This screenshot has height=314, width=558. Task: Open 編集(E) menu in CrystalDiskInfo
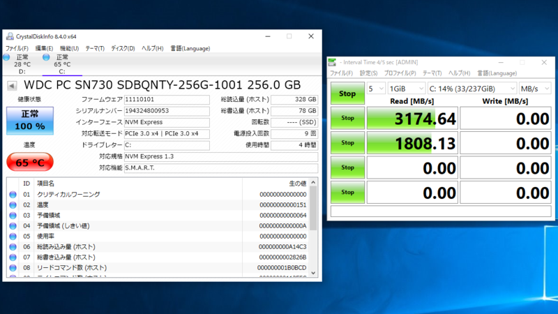(44, 48)
